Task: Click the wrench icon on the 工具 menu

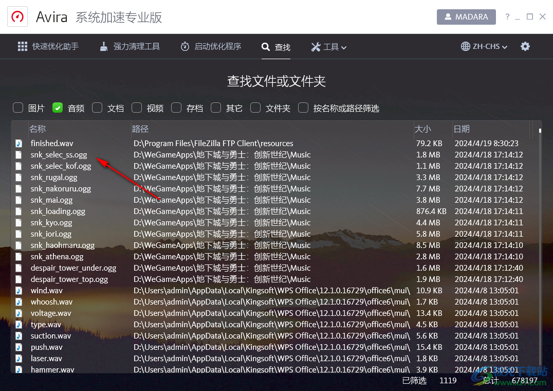Action: coord(315,46)
